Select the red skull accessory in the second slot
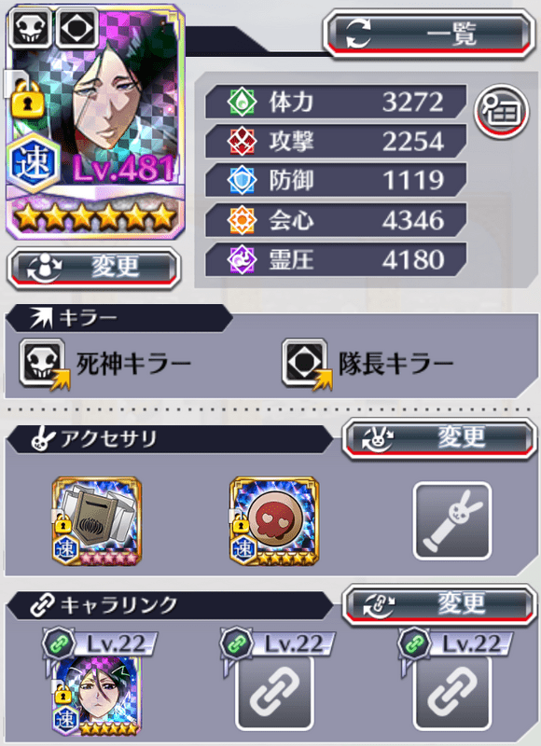Screen dimensions: 541x746 pyautogui.click(x=274, y=521)
